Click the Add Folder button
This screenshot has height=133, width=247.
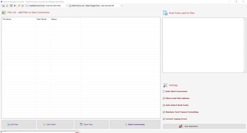click(55, 124)
